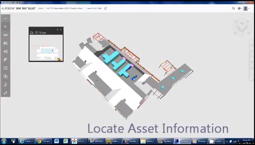Click the Autodesk BIM 360 Glue logo
Image resolution: width=255 pixels, height=145 pixels.
point(19,8)
